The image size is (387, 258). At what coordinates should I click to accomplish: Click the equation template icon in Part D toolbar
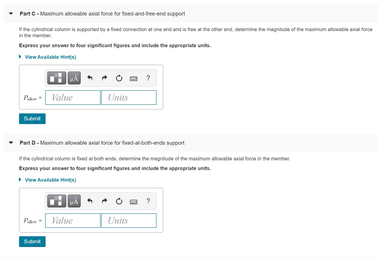56,201
